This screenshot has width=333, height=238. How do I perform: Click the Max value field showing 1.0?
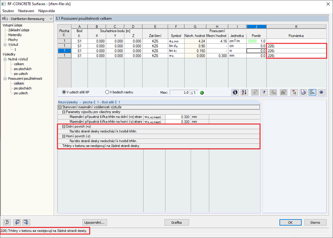tap(180, 93)
